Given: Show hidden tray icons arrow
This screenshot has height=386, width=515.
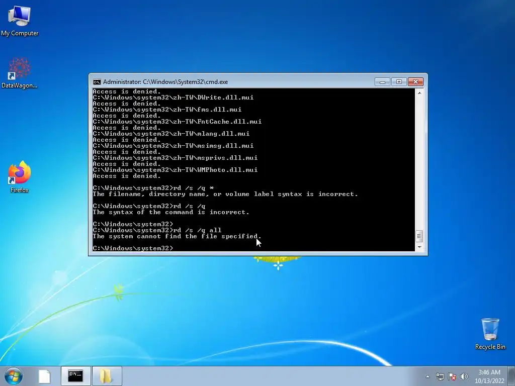Looking at the screenshot, I should [427, 376].
